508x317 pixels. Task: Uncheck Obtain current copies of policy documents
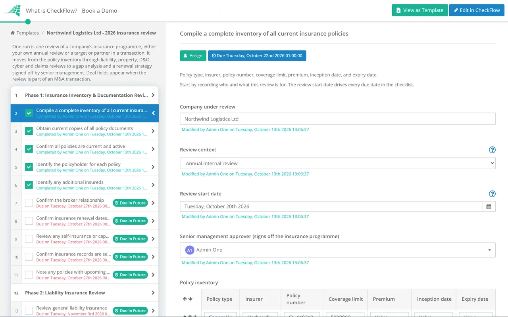coord(29,131)
